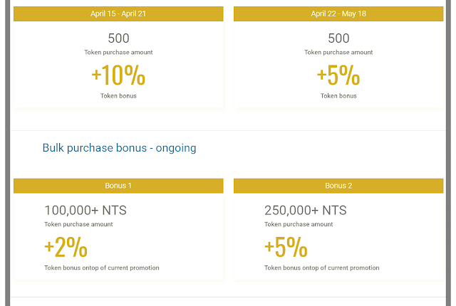
Task: Click the 250,000+ NTS amount
Action: click(306, 210)
